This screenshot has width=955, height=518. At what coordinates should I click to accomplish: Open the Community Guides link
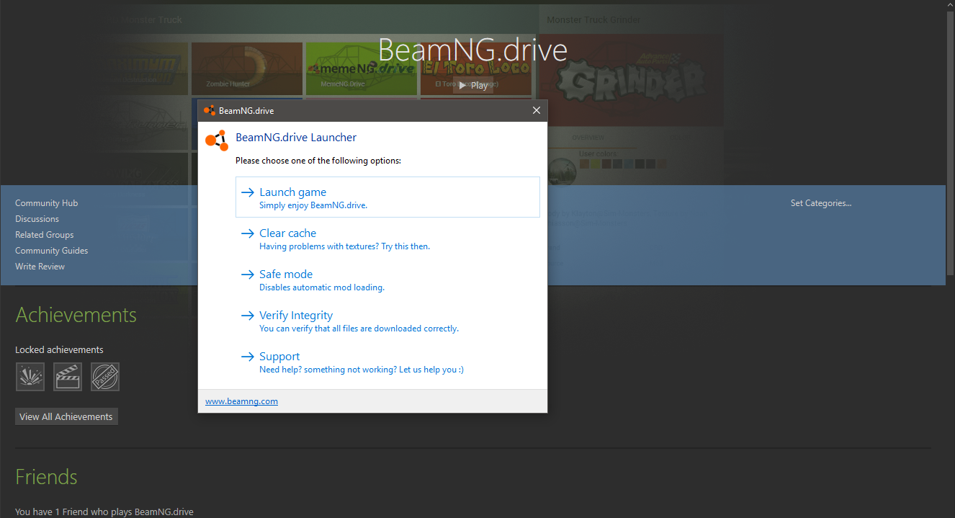tap(51, 251)
